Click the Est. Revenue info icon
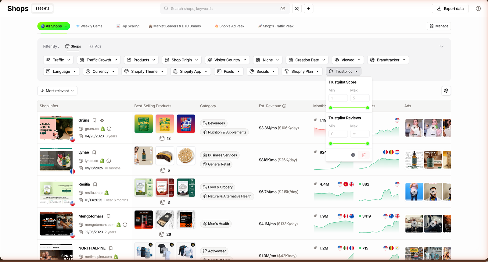 pos(284,106)
